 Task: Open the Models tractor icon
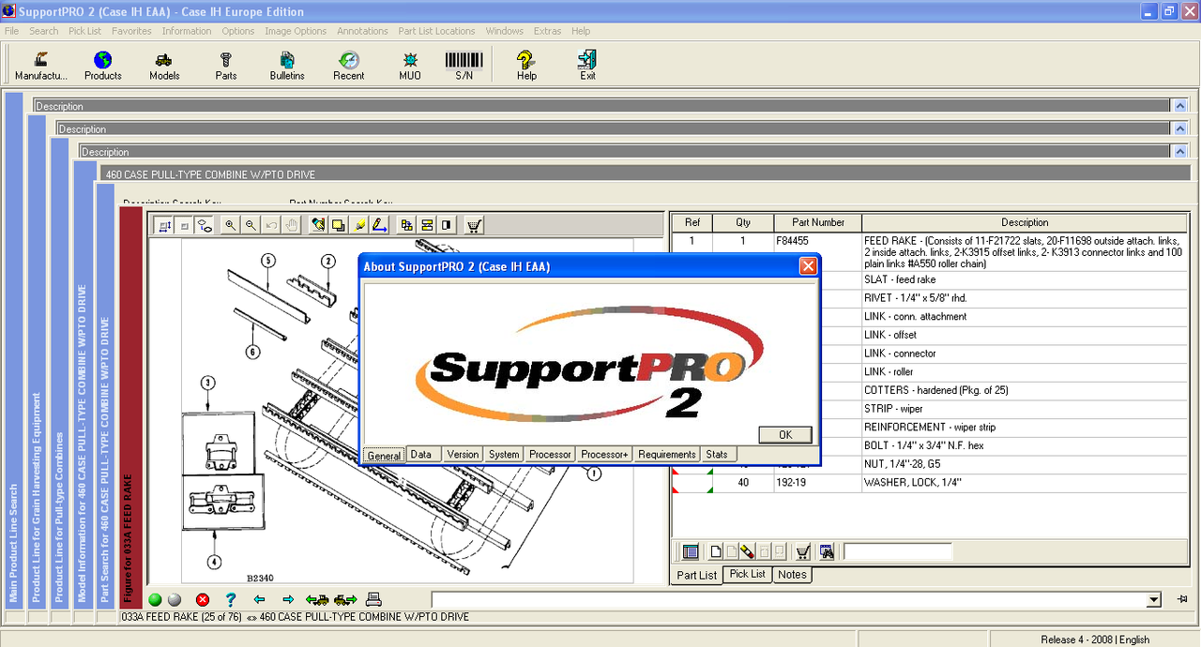coord(164,66)
